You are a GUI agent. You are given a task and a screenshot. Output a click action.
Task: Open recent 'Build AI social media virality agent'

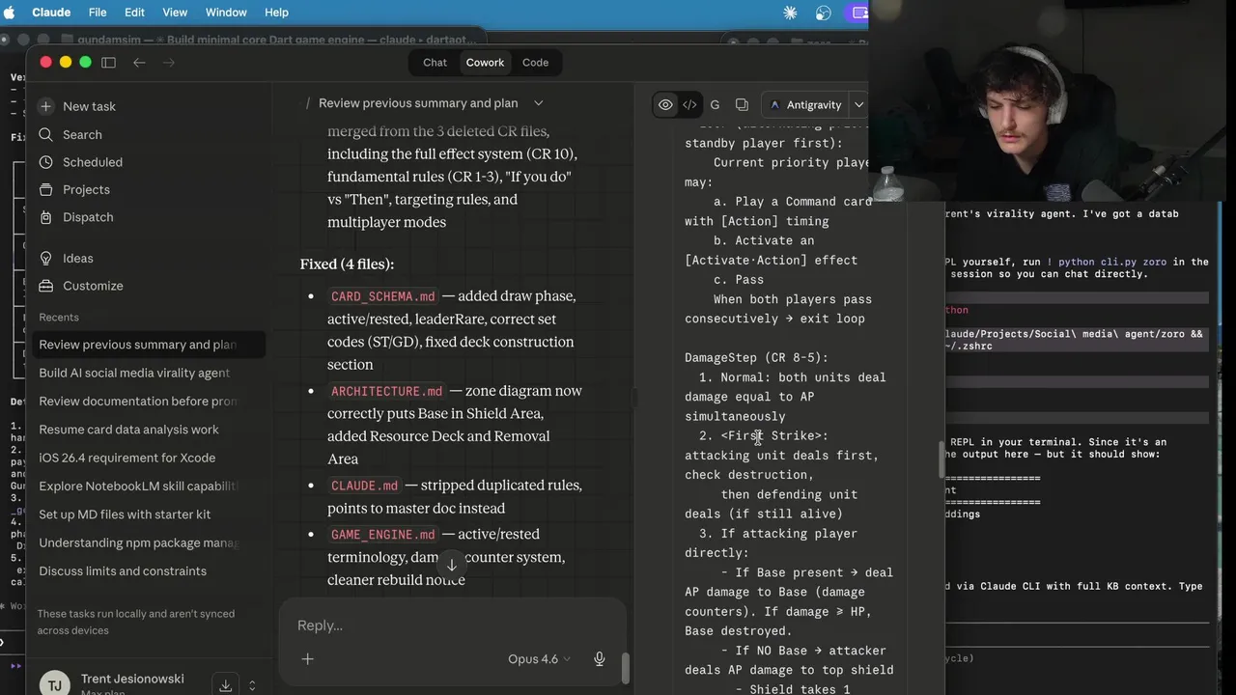(x=147, y=373)
